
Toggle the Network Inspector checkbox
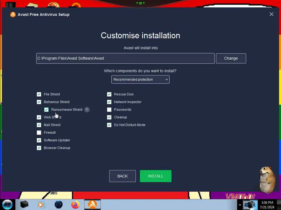click(x=109, y=102)
